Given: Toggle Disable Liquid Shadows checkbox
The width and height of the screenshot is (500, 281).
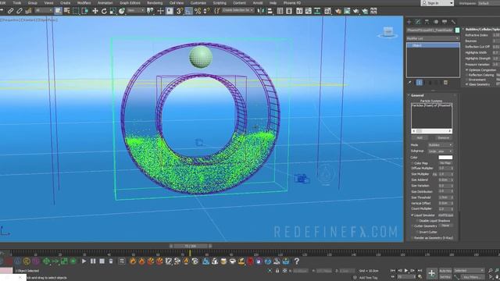Looking at the screenshot, I should tap(416, 221).
